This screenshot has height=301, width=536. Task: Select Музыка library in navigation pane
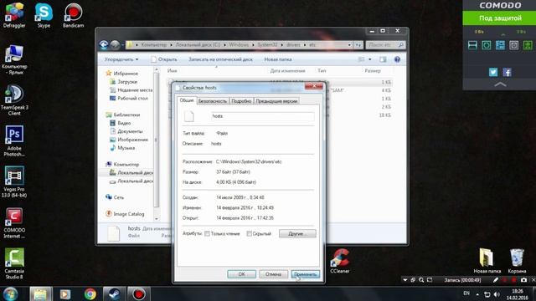(122, 148)
